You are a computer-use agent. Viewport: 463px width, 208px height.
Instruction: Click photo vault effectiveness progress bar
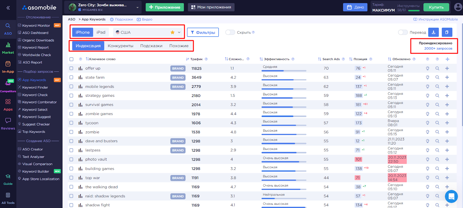tap(284, 162)
